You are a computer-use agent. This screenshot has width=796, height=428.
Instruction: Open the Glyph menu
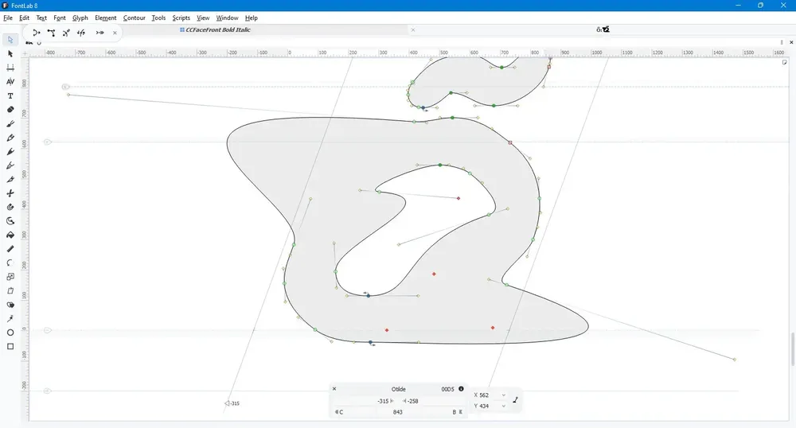(x=80, y=18)
